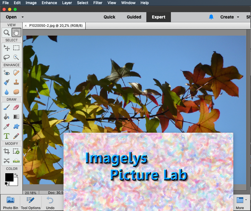Set the foreground color swatch
This screenshot has height=211, width=251.
click(9, 177)
